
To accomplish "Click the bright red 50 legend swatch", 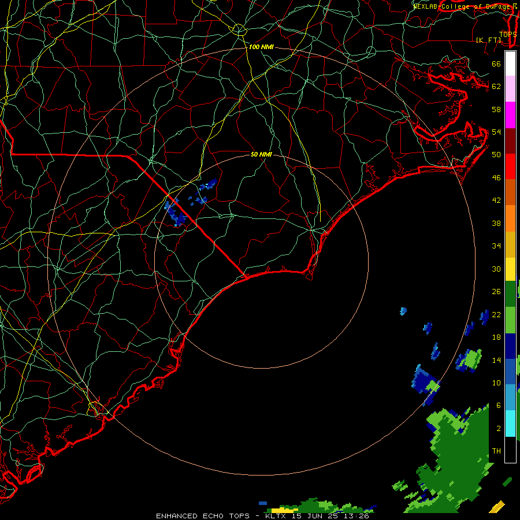I will (510, 166).
